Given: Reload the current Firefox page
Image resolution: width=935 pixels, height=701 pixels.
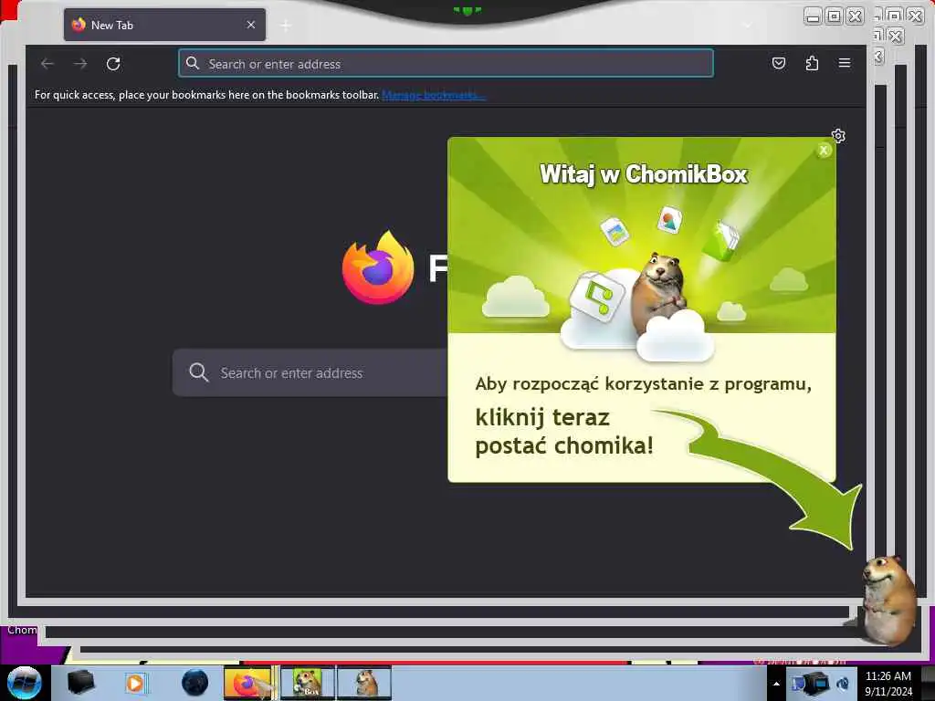Looking at the screenshot, I should click(113, 63).
